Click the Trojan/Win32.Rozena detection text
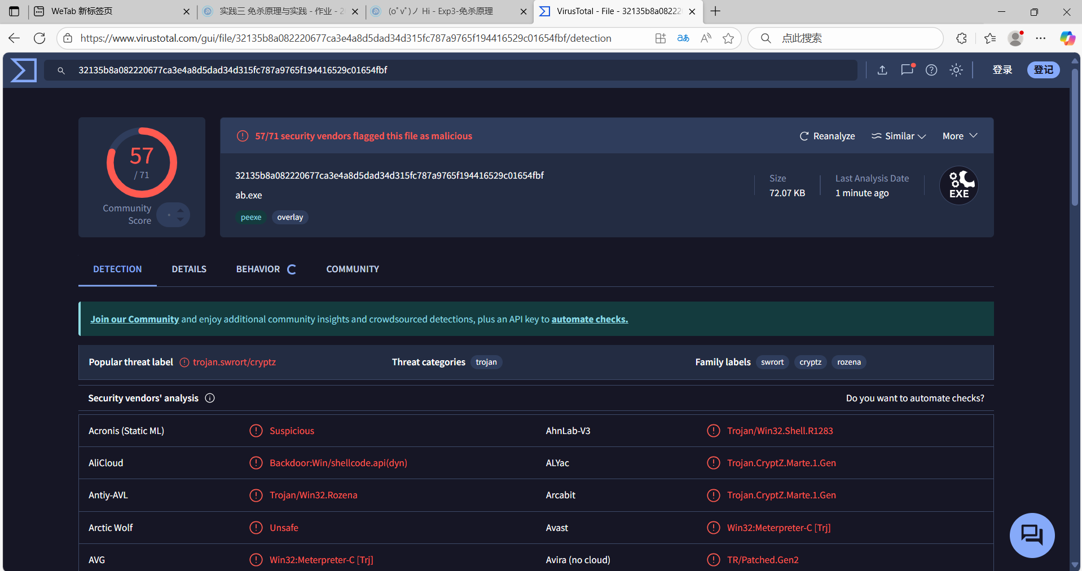 click(313, 495)
